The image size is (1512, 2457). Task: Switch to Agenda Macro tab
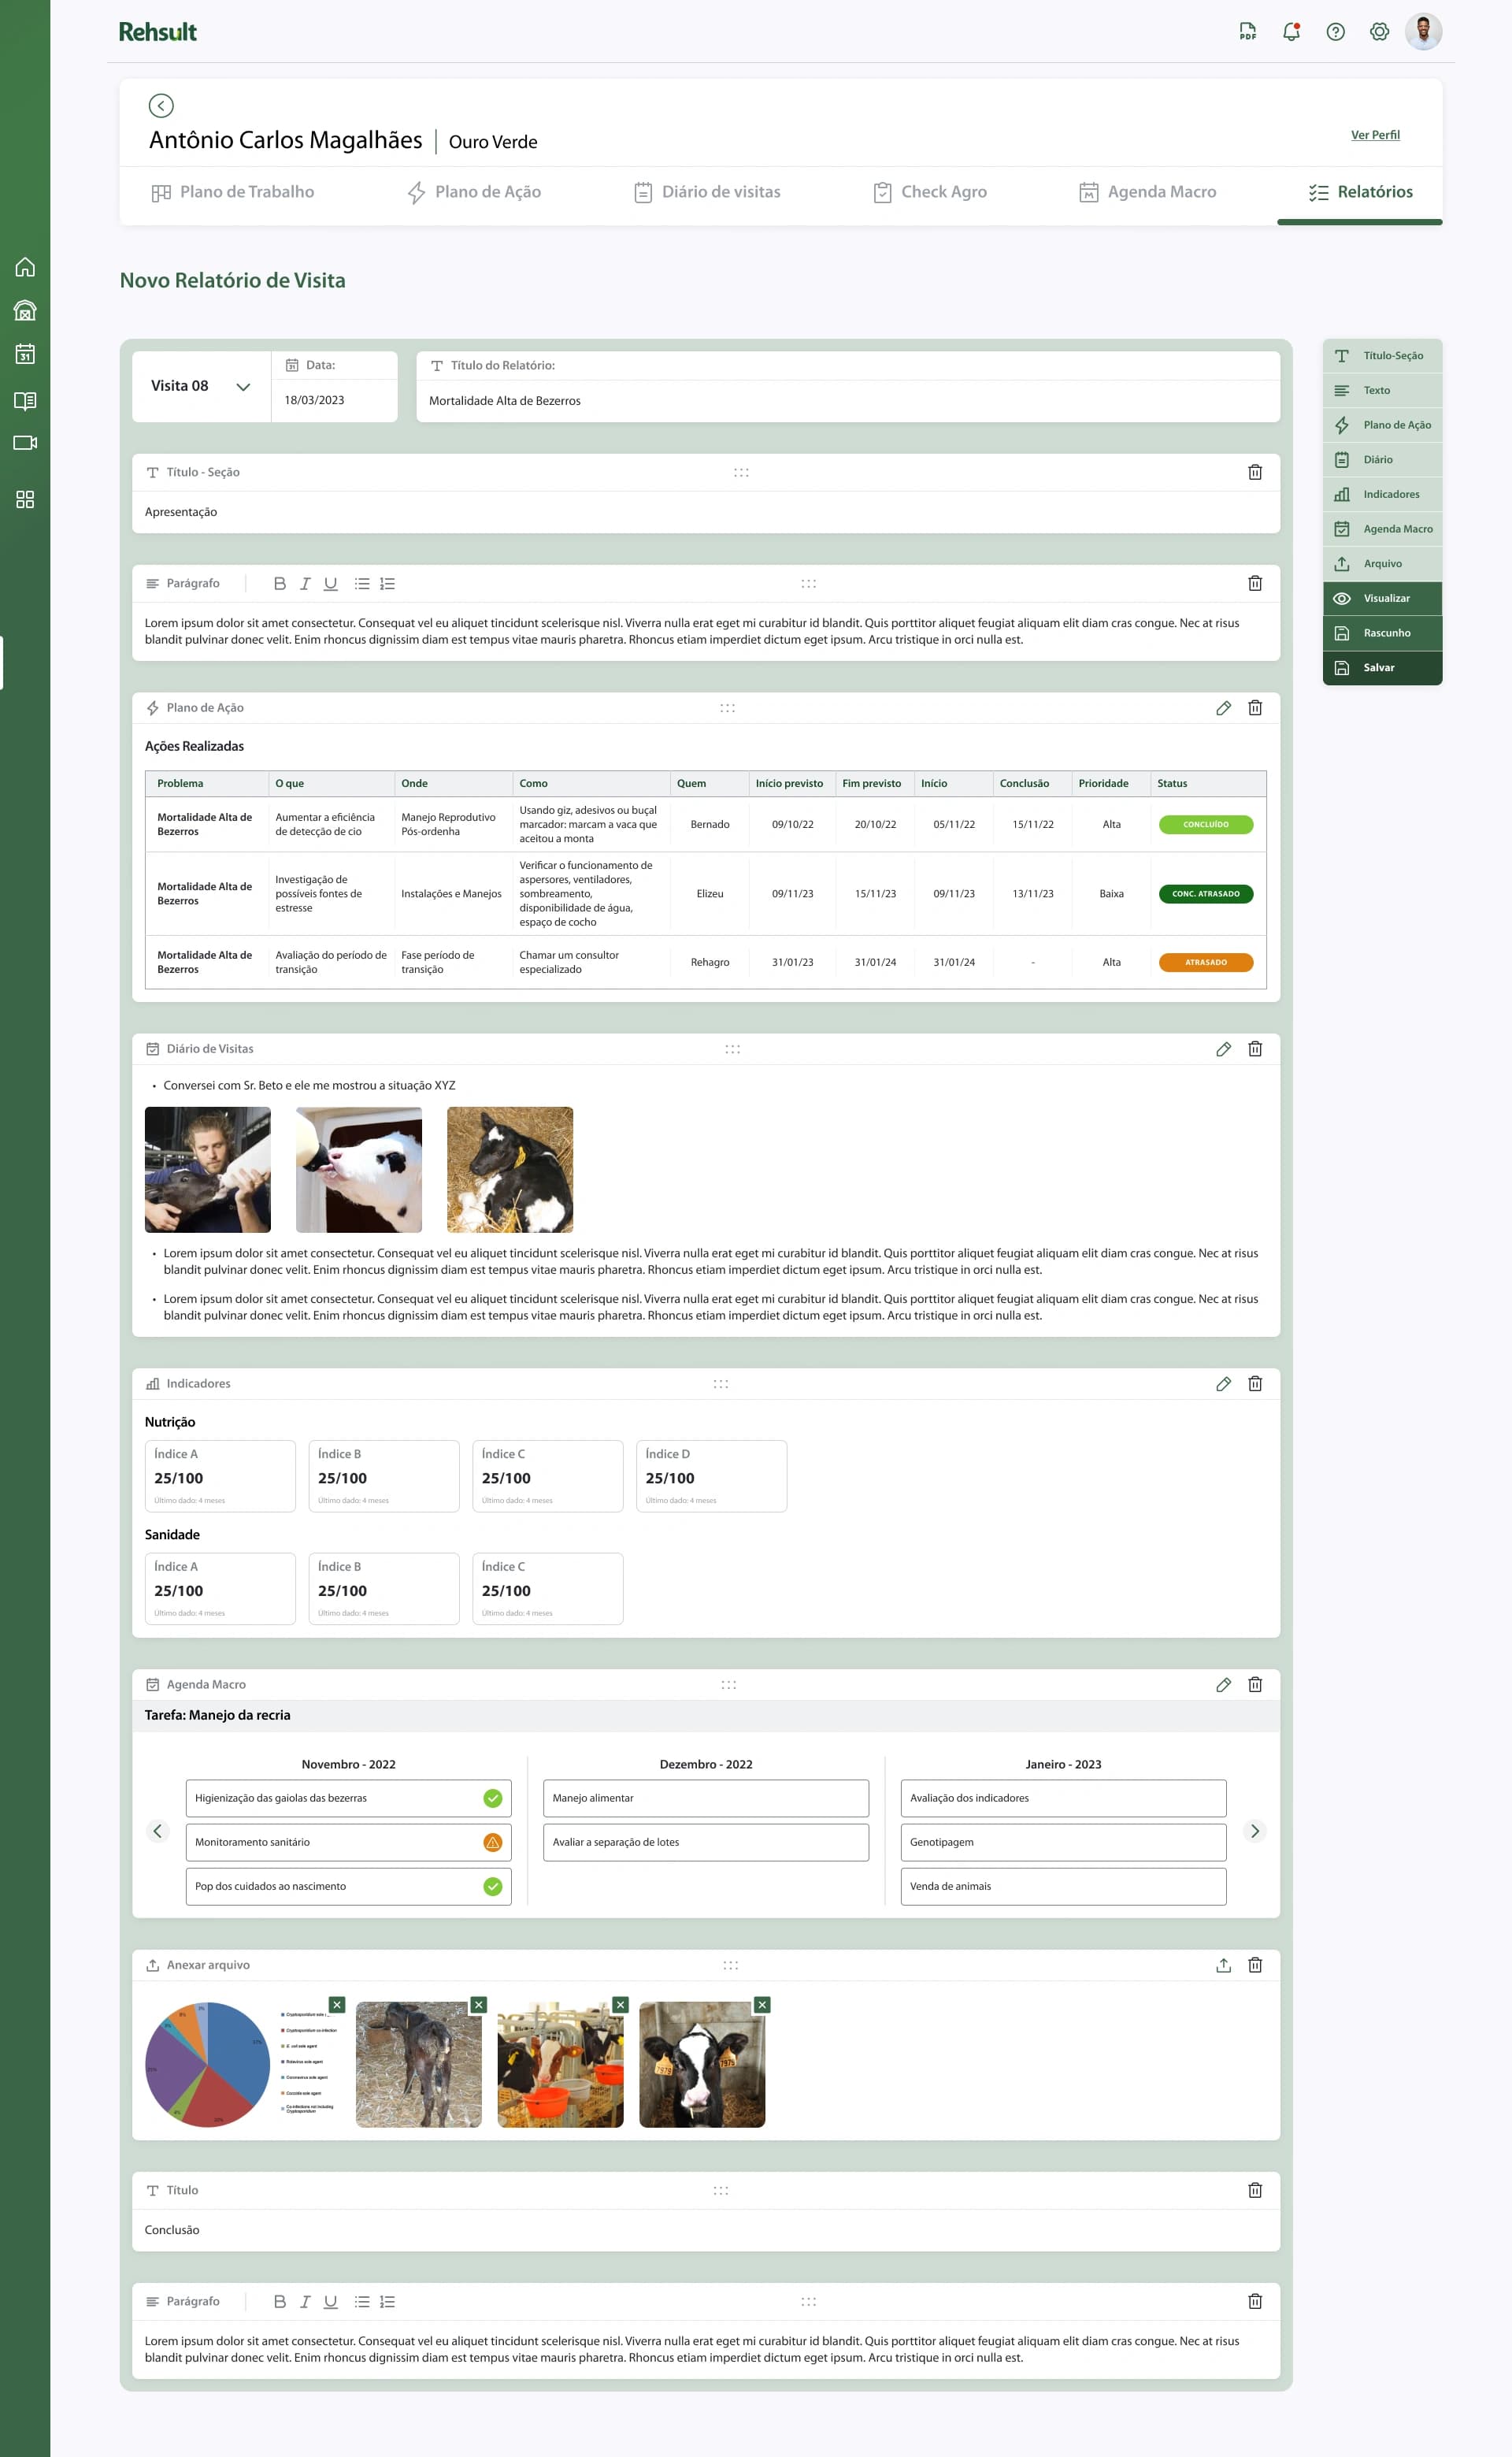[x=1148, y=192]
